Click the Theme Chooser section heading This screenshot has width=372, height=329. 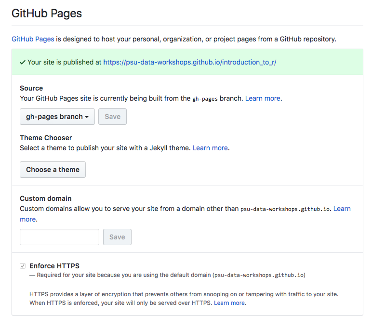pos(46,138)
